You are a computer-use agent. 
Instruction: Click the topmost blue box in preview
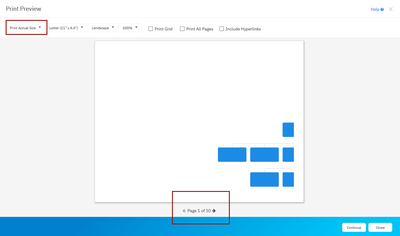pyautogui.click(x=288, y=130)
